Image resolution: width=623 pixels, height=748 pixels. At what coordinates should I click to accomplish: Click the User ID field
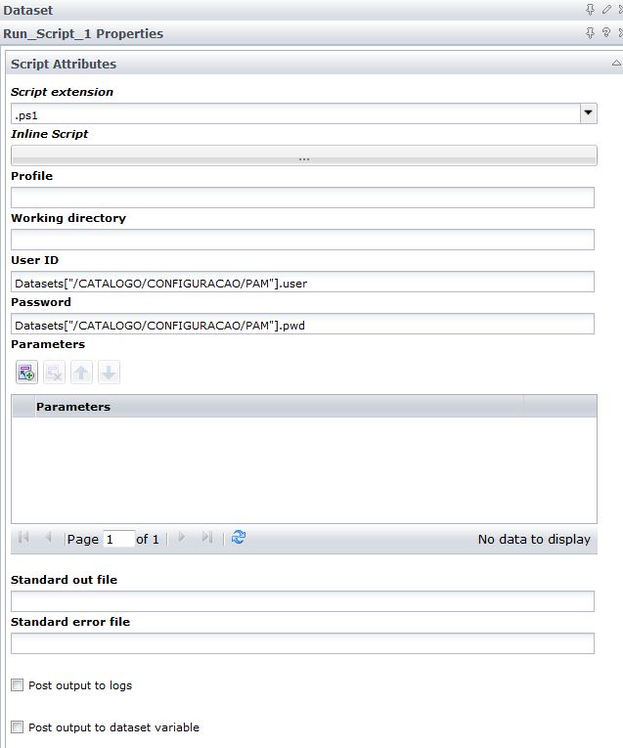[x=302, y=282]
